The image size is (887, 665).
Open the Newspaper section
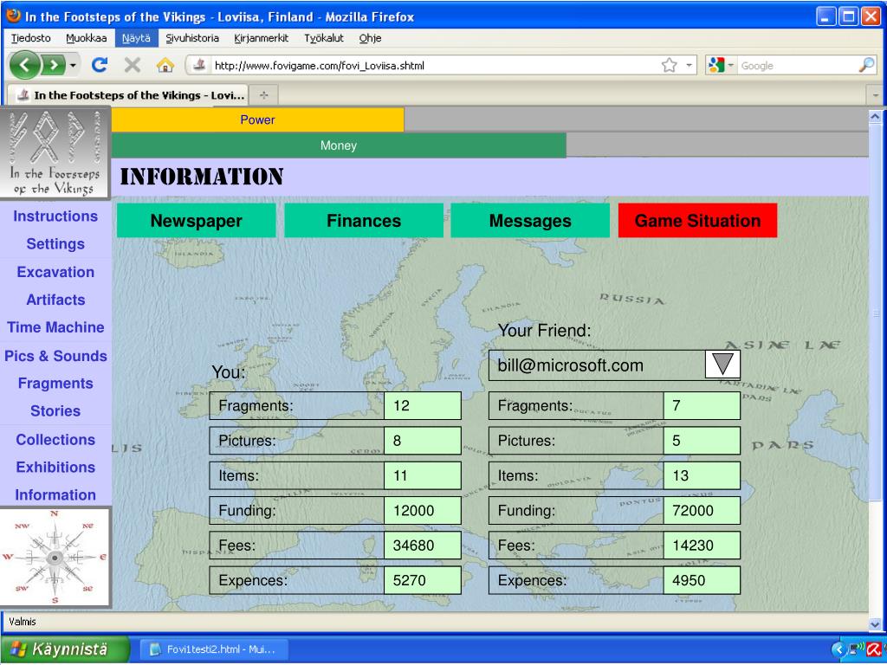pyautogui.click(x=197, y=221)
